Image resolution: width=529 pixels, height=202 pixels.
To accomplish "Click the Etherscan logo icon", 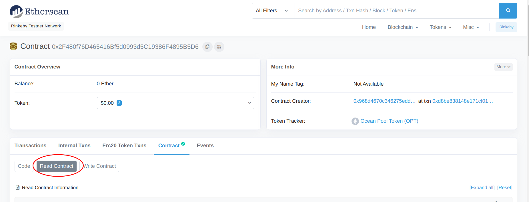I will (16, 11).
